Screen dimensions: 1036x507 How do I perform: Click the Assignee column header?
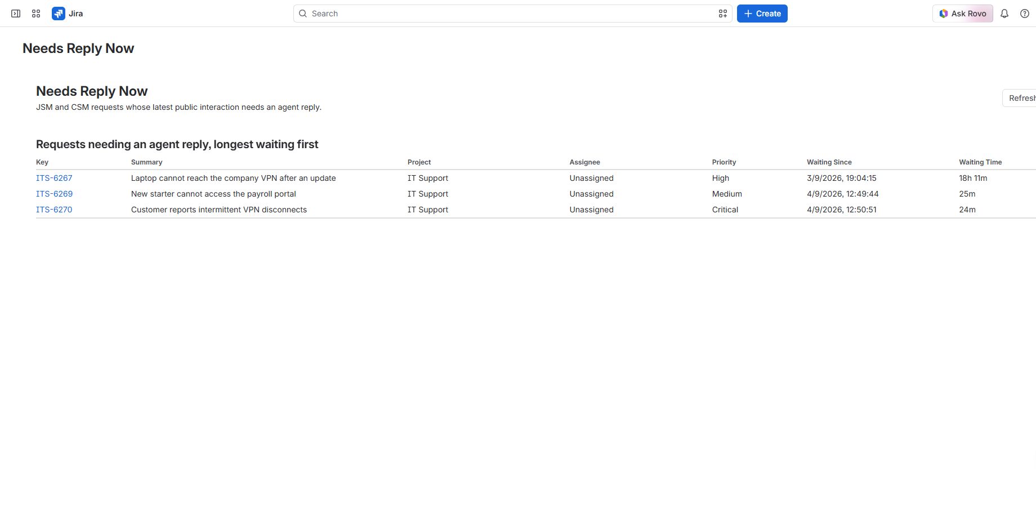click(x=584, y=162)
